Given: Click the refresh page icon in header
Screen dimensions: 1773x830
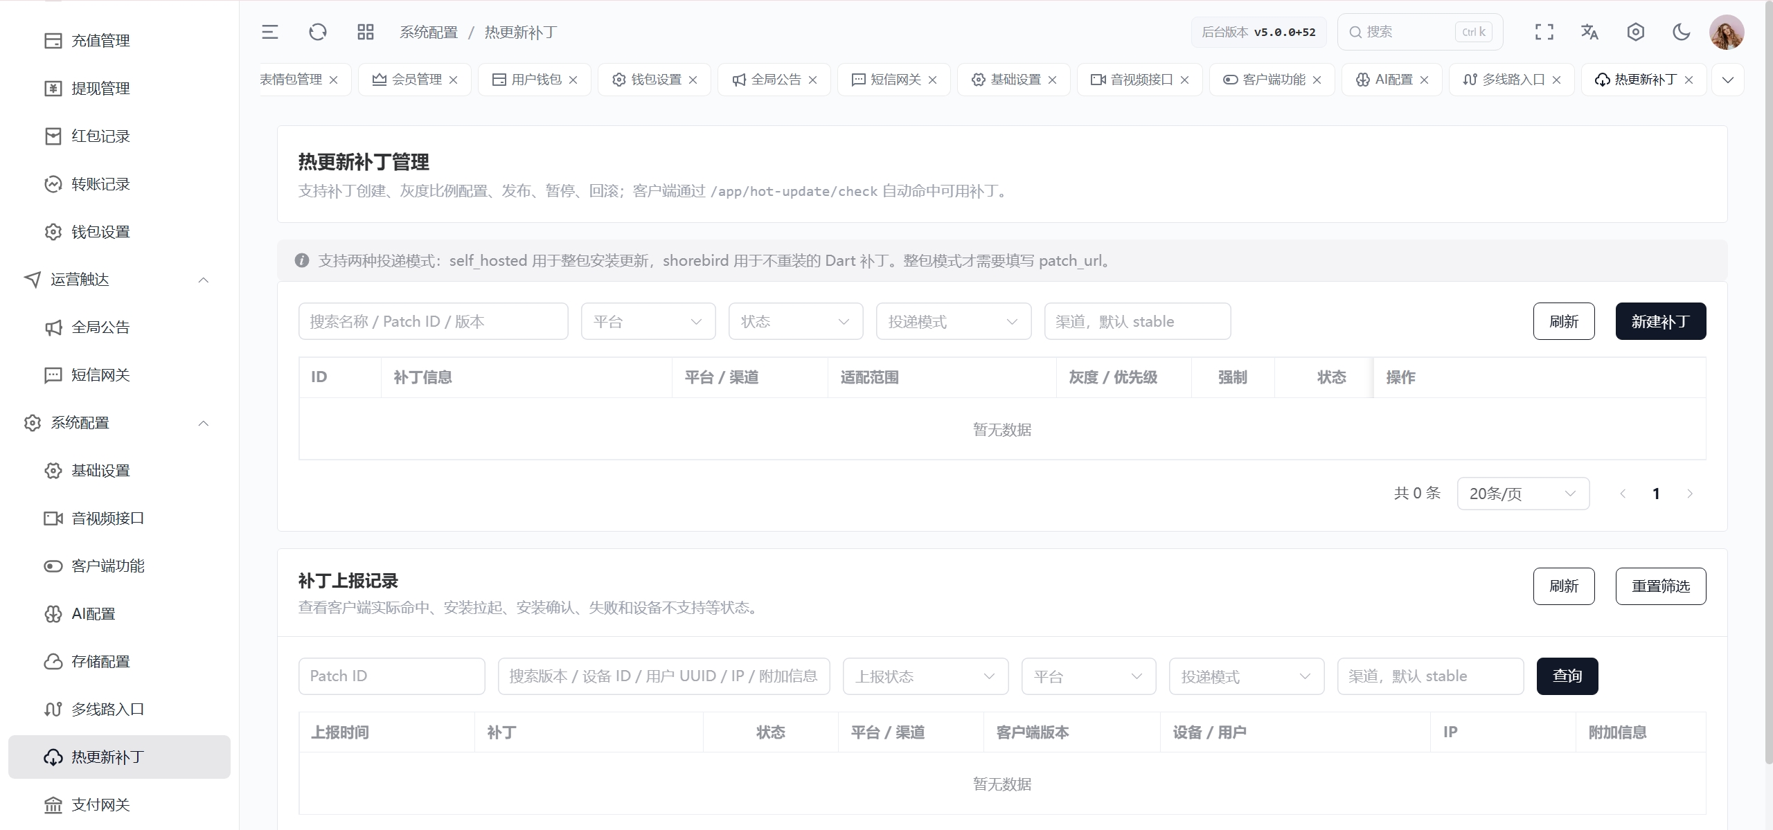Looking at the screenshot, I should pyautogui.click(x=317, y=32).
